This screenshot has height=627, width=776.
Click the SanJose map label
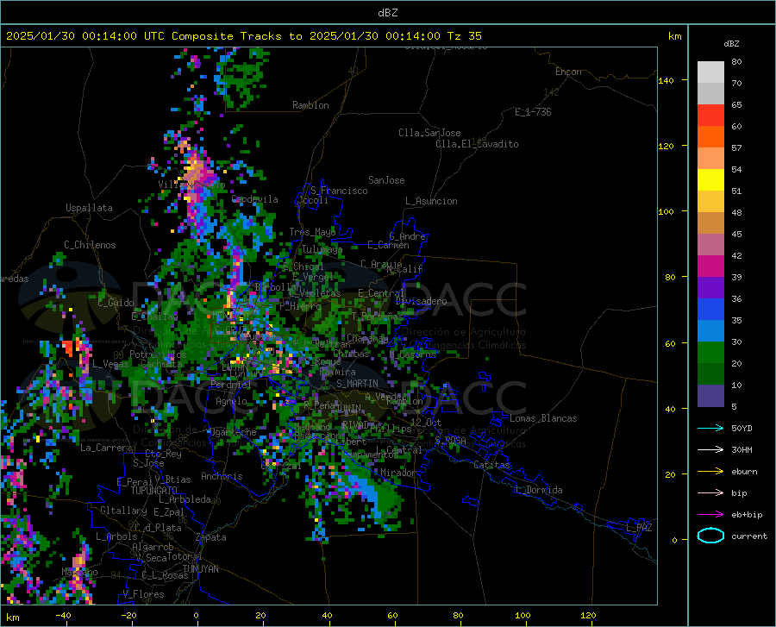click(386, 180)
